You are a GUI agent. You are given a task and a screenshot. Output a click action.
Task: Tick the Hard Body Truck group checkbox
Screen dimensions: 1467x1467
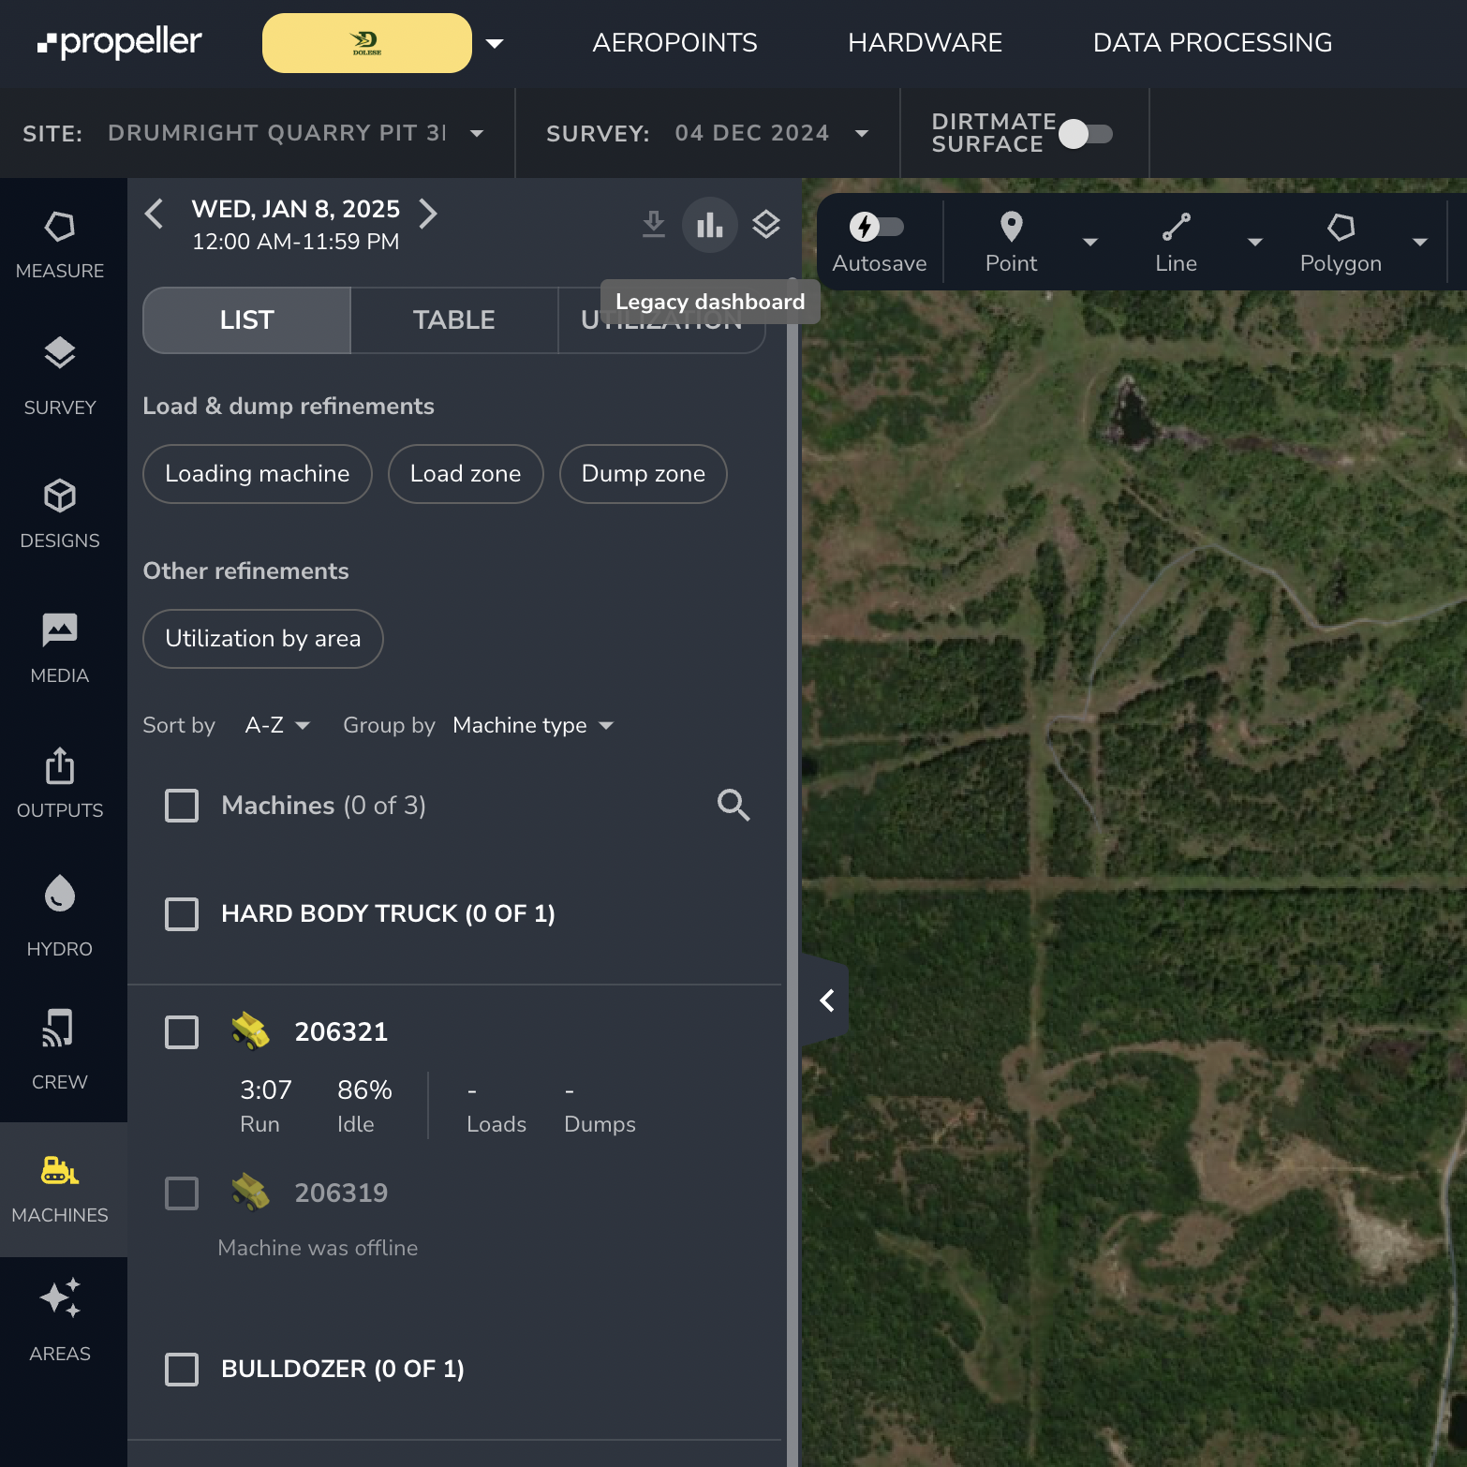coord(182,913)
